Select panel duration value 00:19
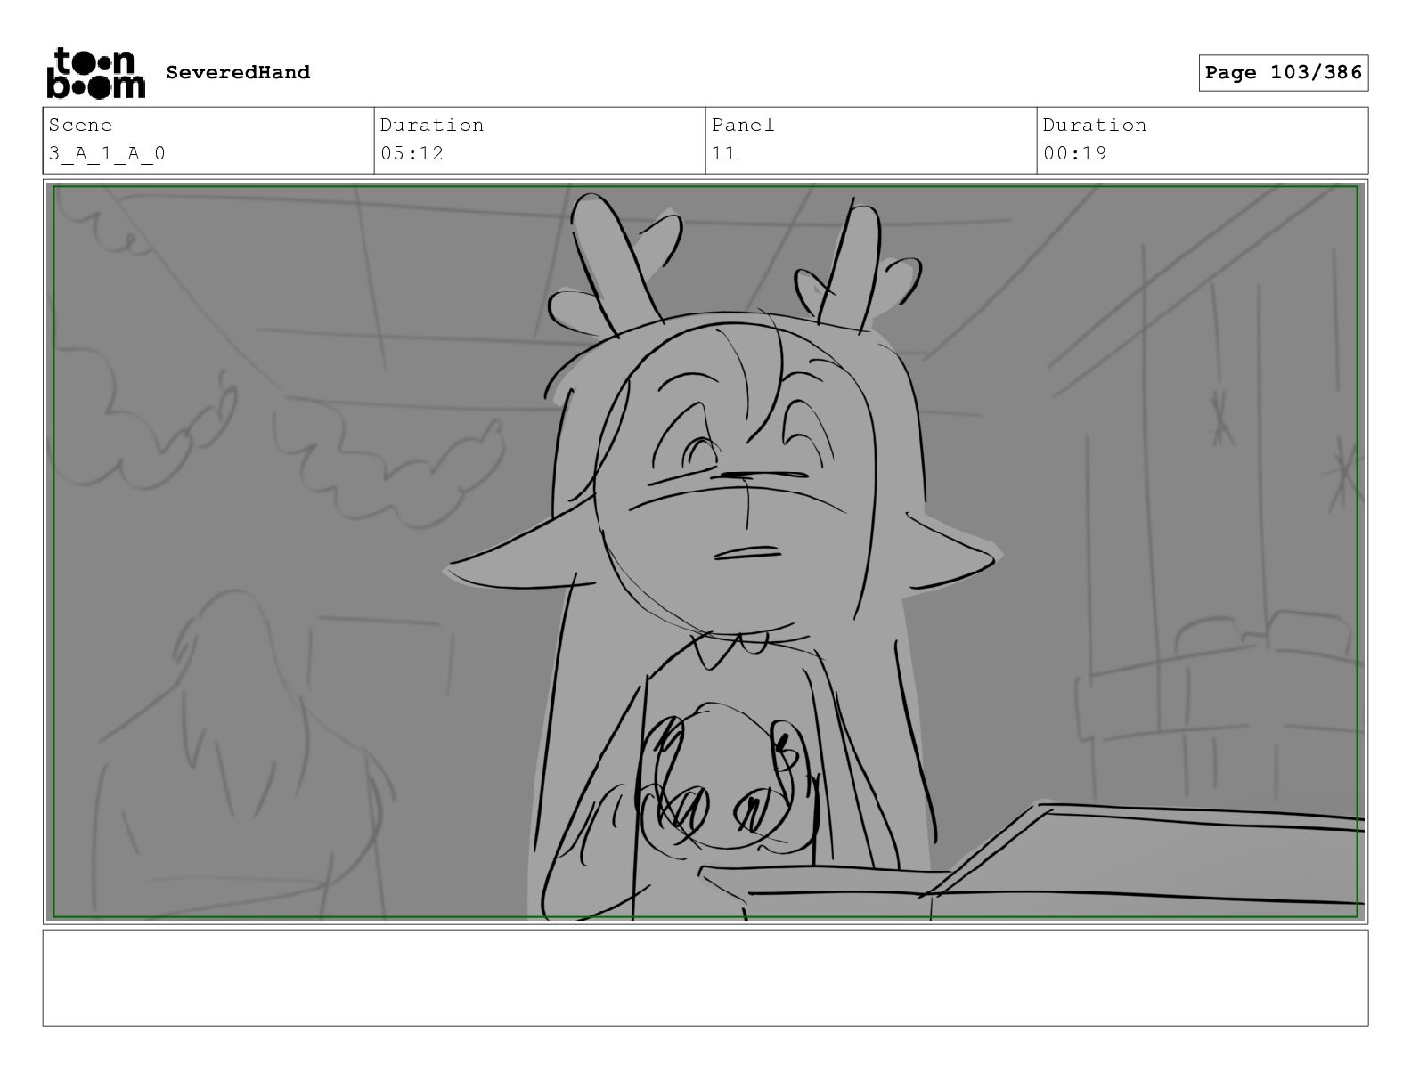Screen dimensions: 1411x1090 coord(1074,153)
